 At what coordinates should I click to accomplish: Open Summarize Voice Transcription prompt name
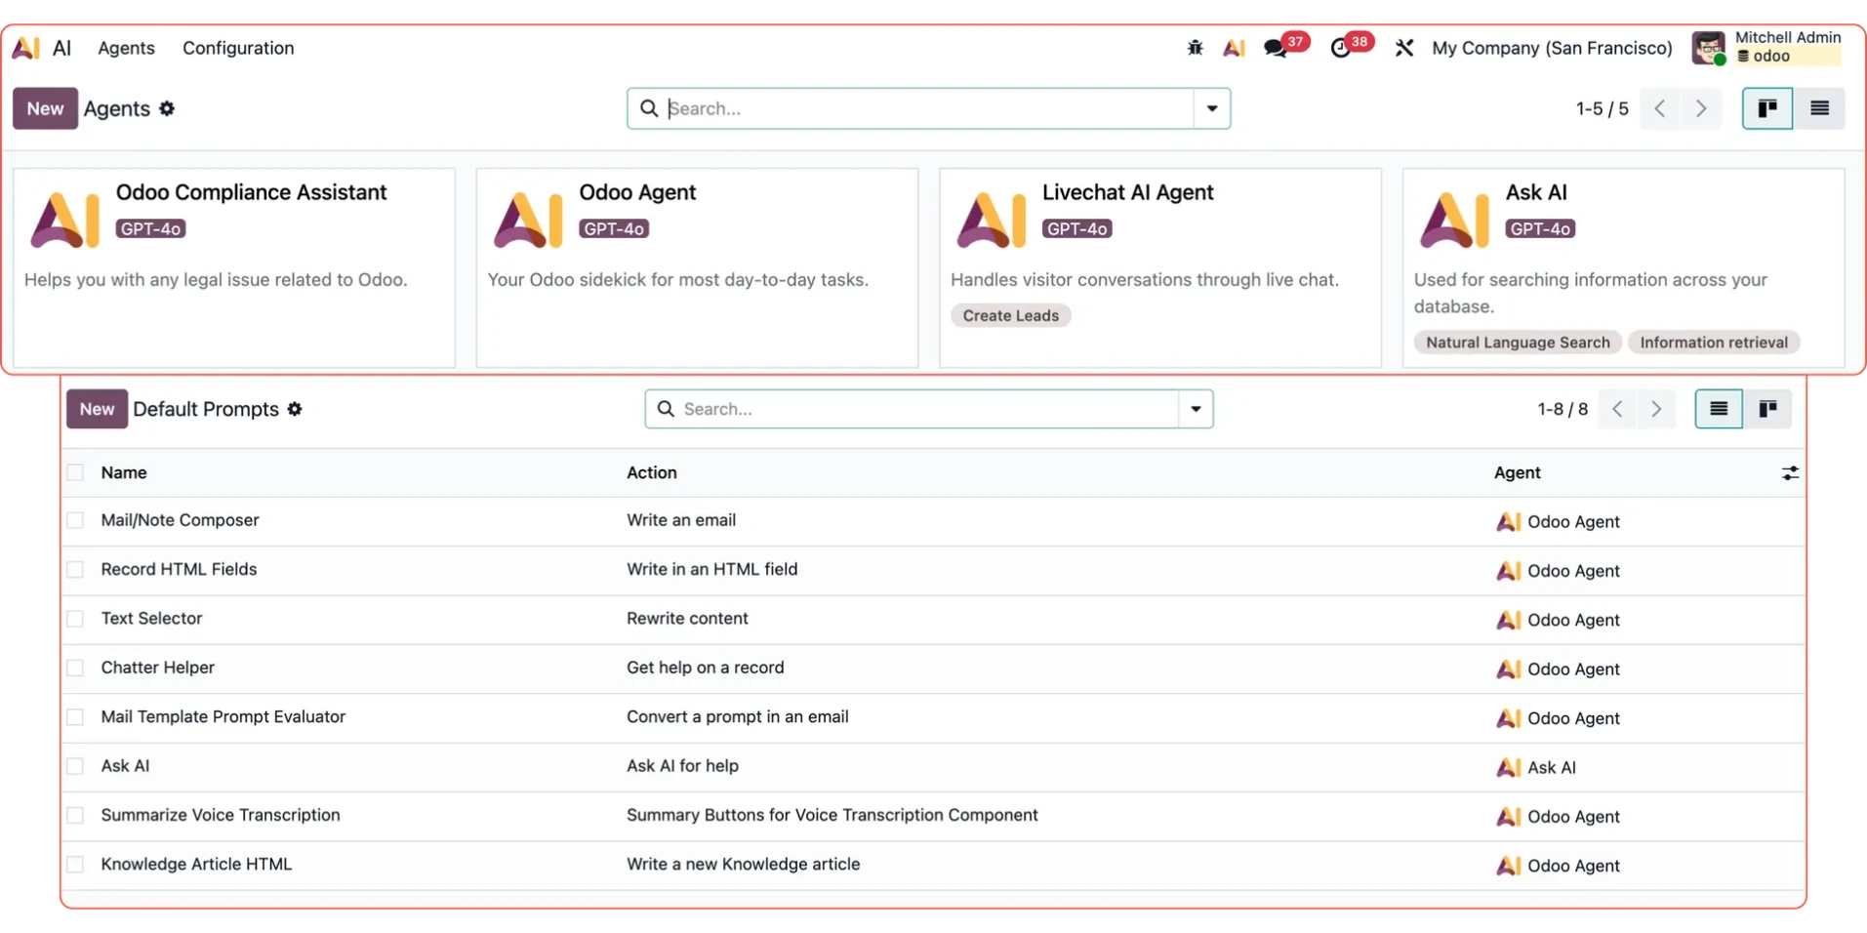tap(221, 815)
